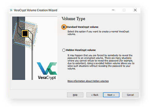Cancel the volume creation wizard
The height and width of the screenshot is (108, 150).
pos(130,95)
